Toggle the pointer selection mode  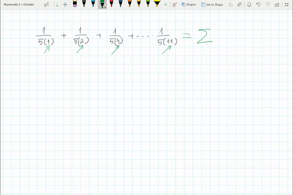(x=46, y=4)
